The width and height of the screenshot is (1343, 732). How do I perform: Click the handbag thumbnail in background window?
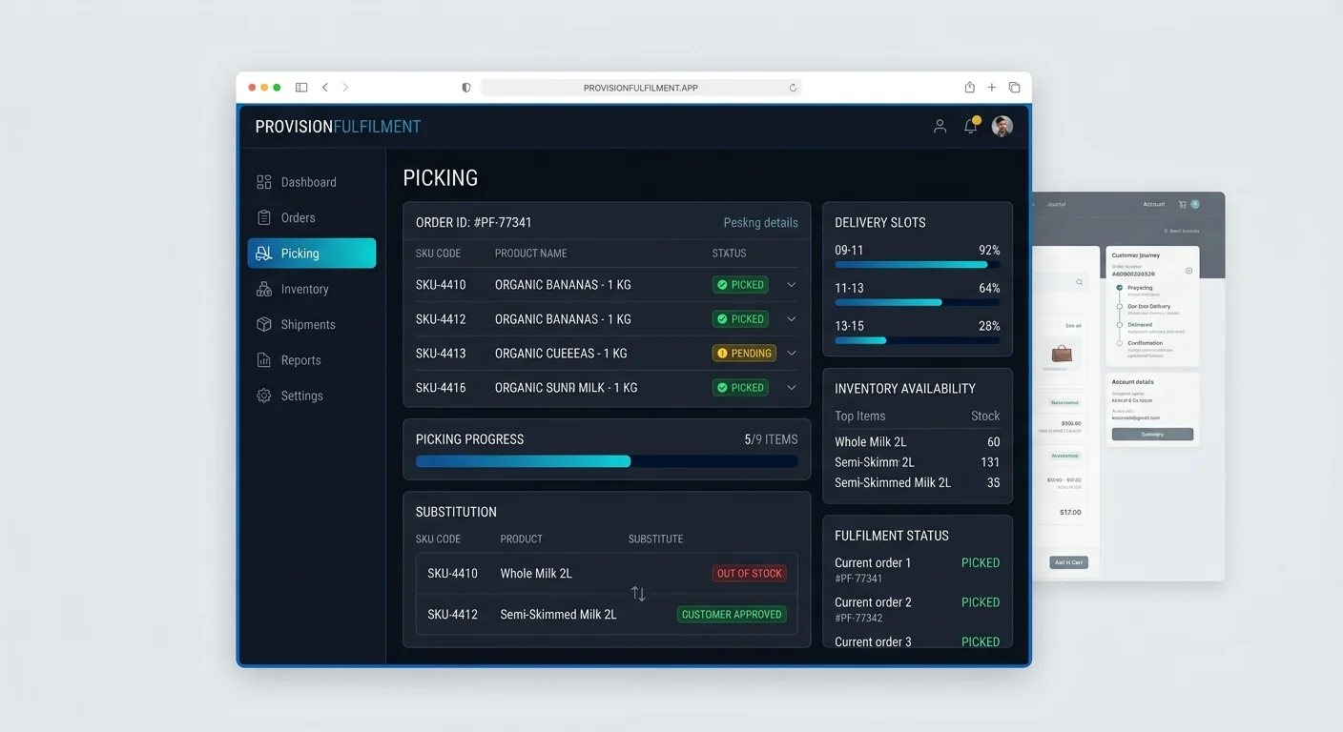tap(1061, 354)
